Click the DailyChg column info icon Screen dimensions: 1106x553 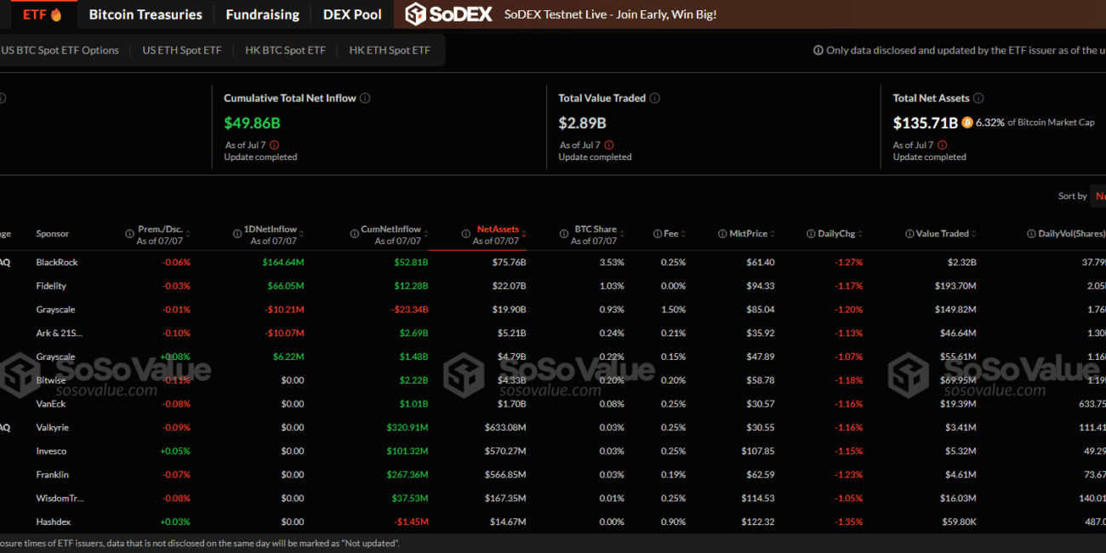(810, 233)
